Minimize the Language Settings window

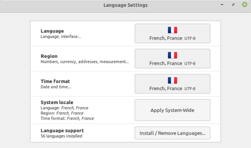223,5
